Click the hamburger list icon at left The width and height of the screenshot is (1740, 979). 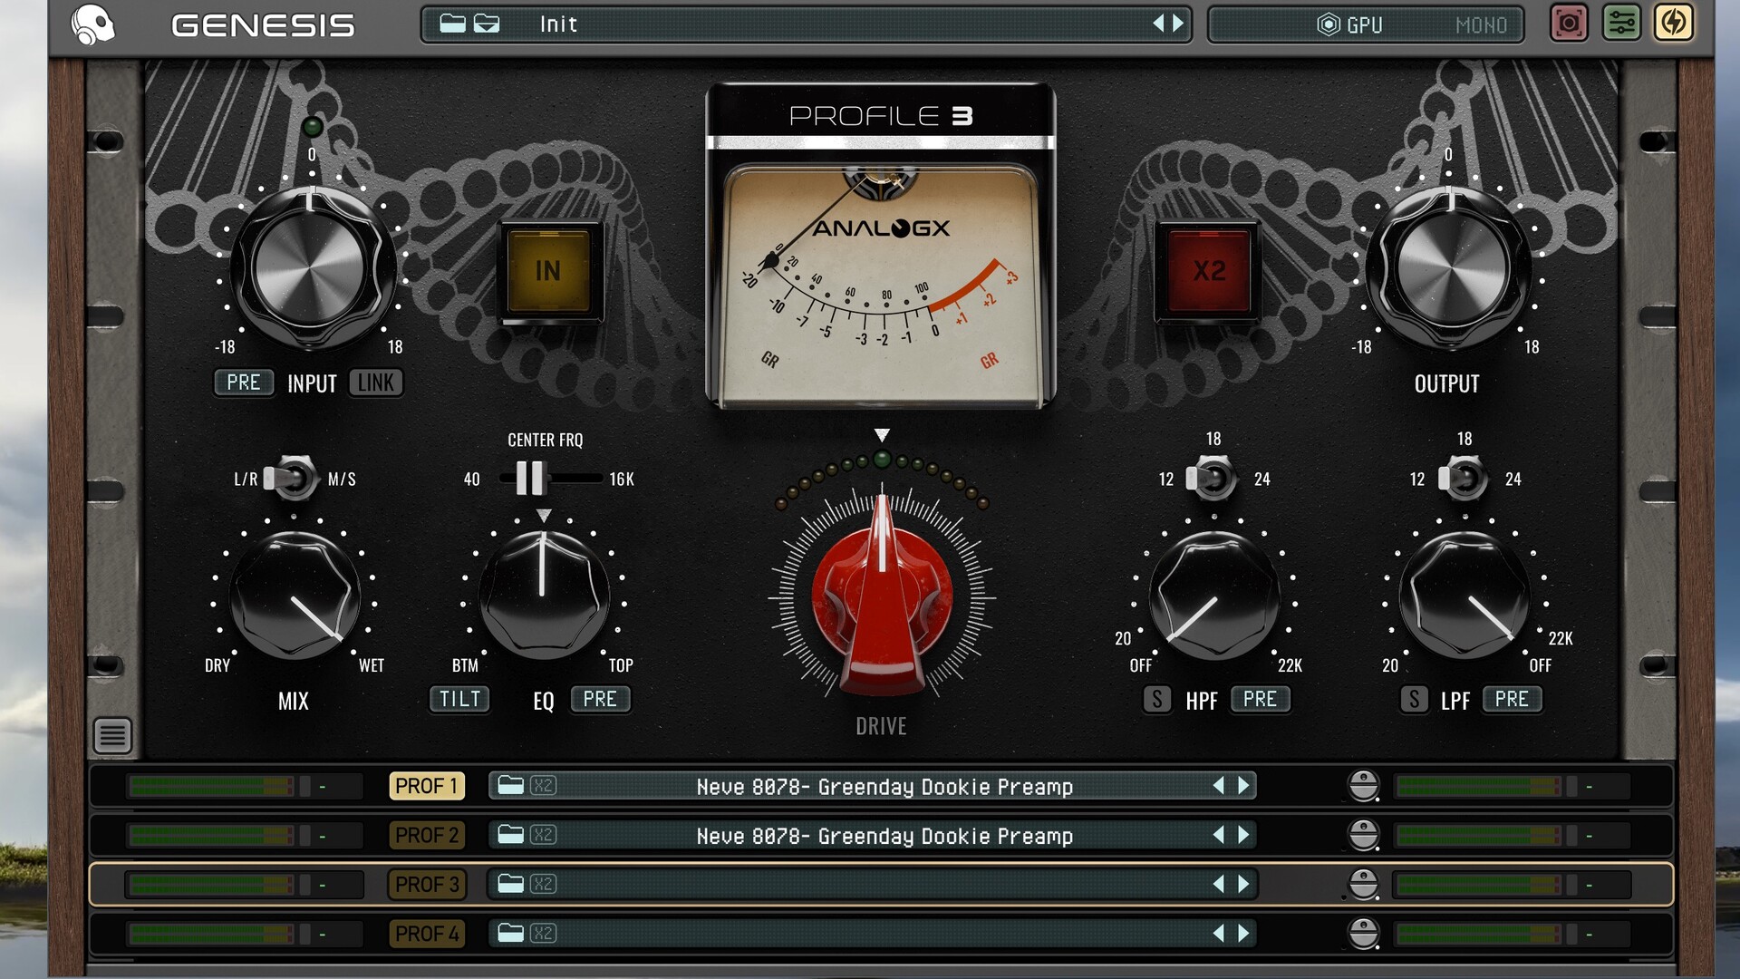coord(112,735)
